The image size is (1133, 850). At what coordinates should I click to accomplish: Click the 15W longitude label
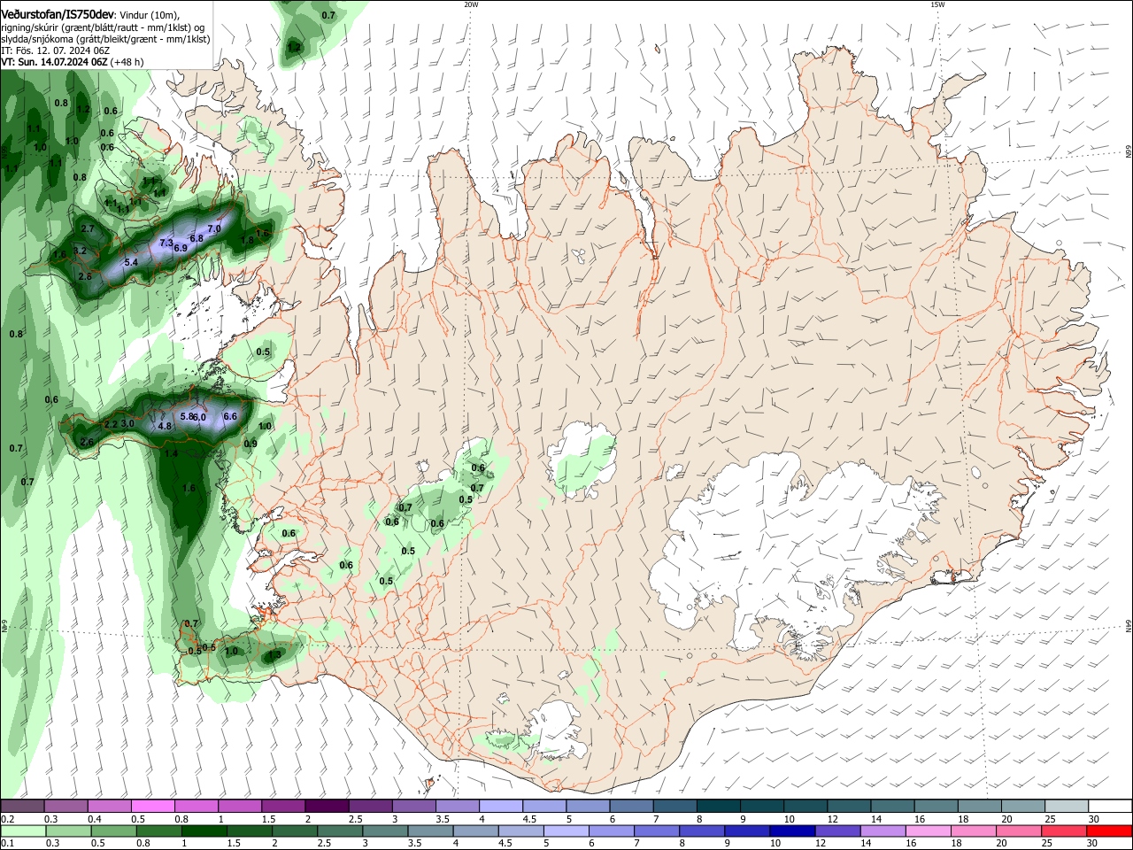[937, 4]
